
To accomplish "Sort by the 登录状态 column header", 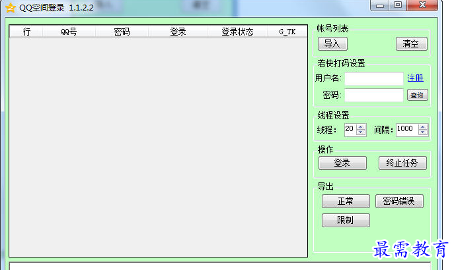I will point(237,32).
